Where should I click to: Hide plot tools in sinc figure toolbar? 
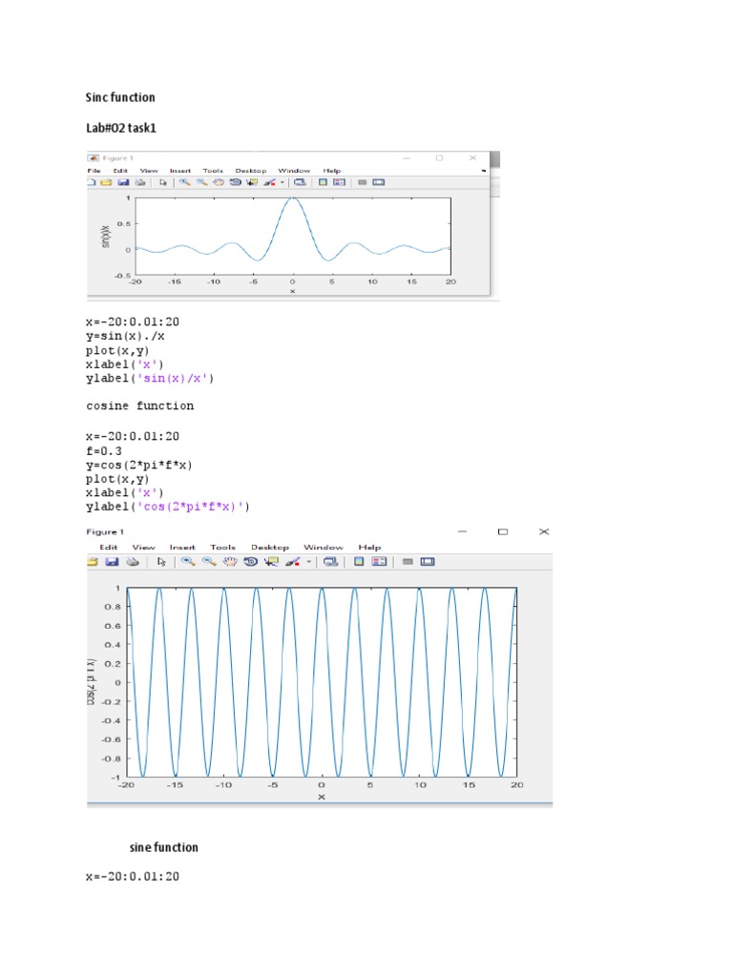point(362,182)
